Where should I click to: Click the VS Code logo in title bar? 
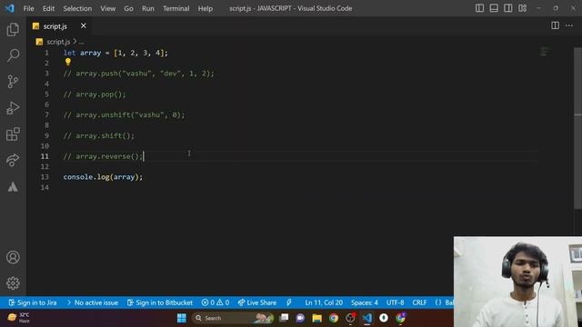tap(10, 8)
